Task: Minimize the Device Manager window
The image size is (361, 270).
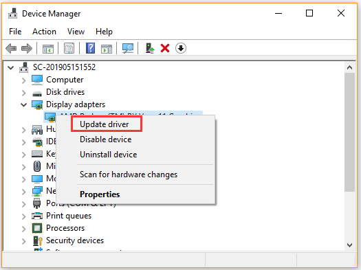Action: [x=278, y=13]
